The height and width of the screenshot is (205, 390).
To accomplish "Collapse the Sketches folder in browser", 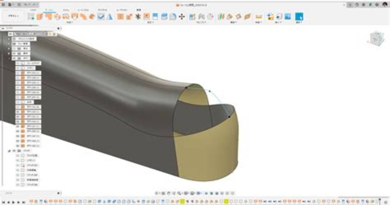I will tap(9, 151).
